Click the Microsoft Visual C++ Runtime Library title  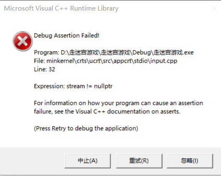pos(61,8)
